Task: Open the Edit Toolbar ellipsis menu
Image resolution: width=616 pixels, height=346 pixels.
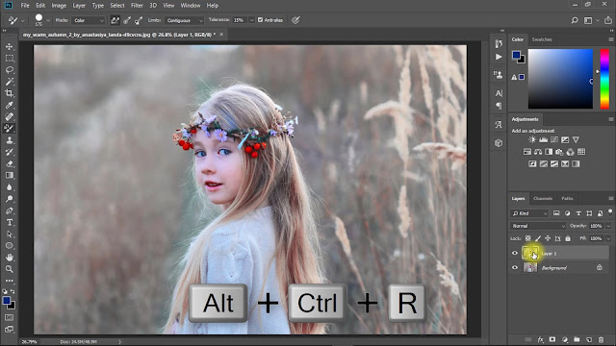Action: [9, 281]
